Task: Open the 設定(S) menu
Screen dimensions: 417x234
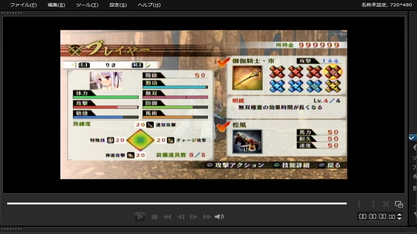Action: (x=118, y=5)
